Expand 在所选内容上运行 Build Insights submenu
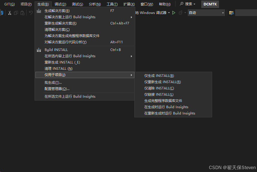Screen dimensions: 257x172 (85, 56)
